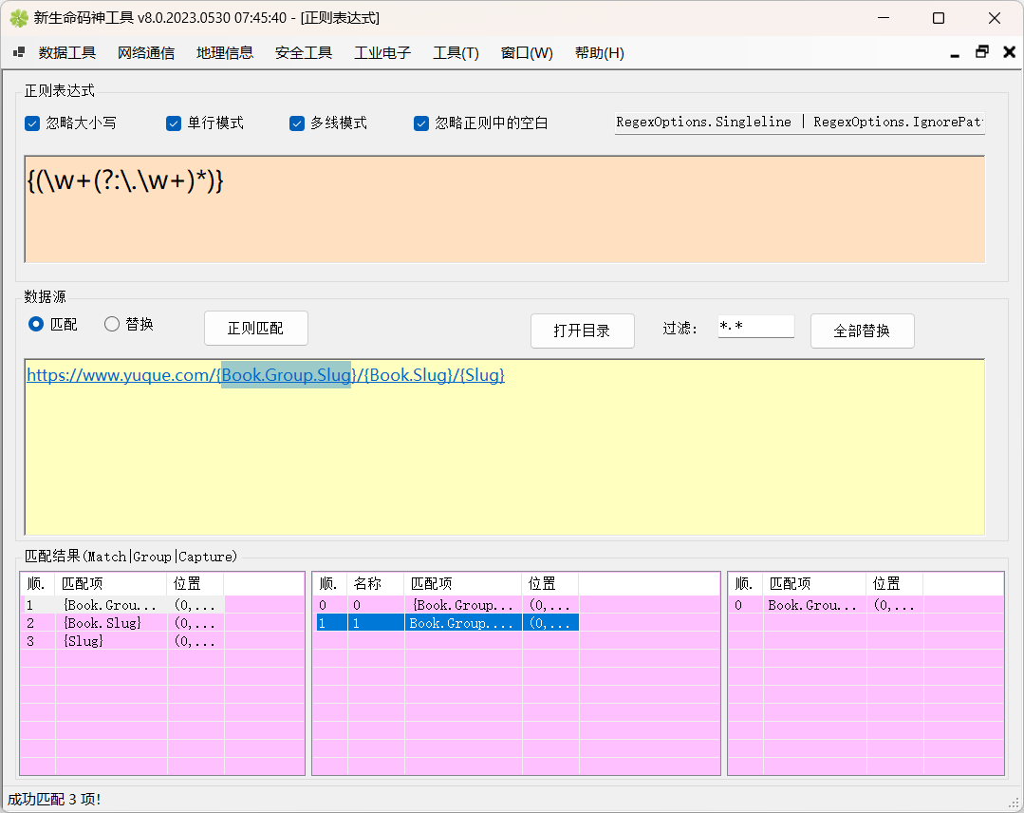Image resolution: width=1024 pixels, height=813 pixels.
Task: Open the MDI child system menu icon
Action: (19, 52)
